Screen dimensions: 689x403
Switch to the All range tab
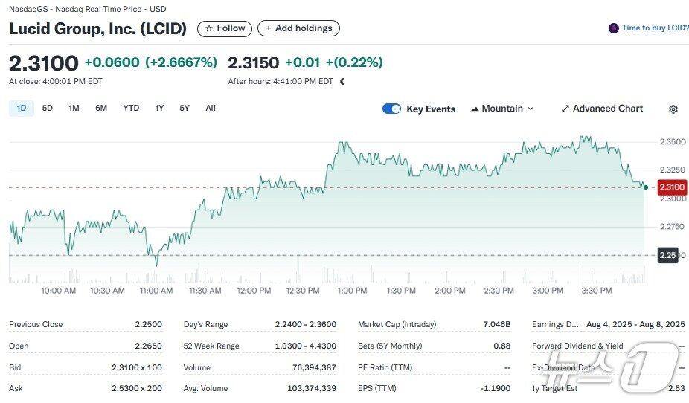coord(211,108)
